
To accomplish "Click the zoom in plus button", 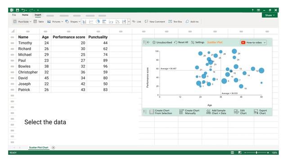I will [x=268, y=153].
